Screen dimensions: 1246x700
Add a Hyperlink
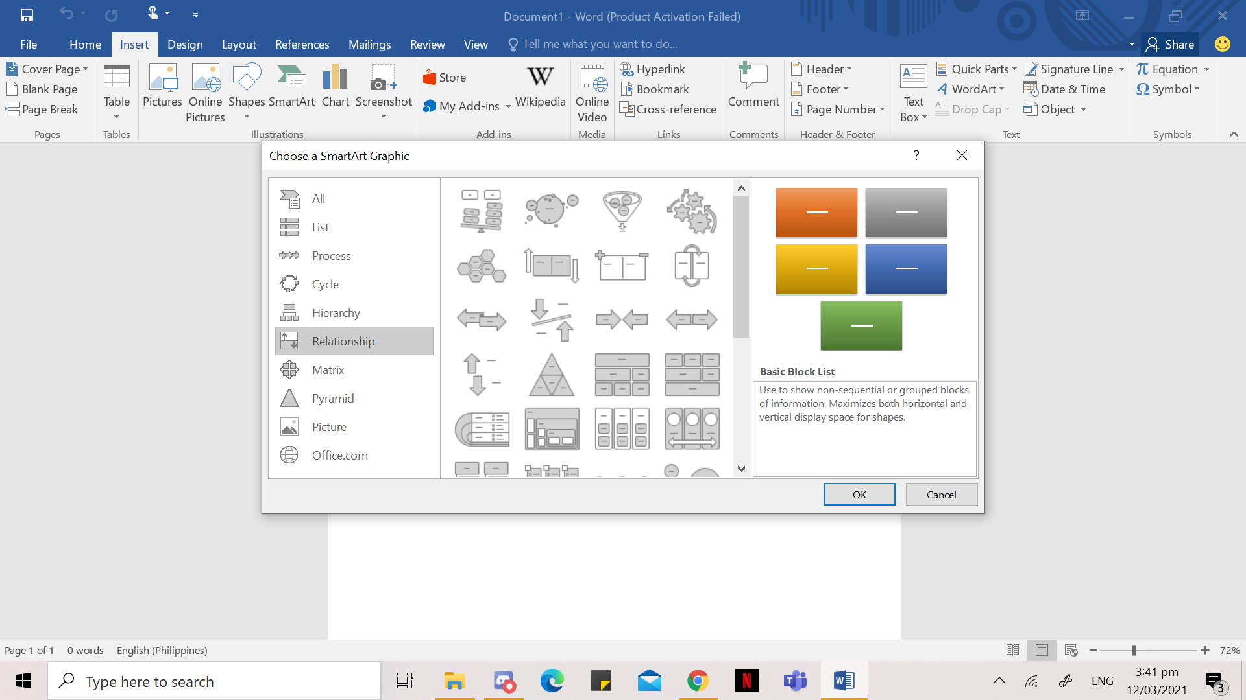click(x=653, y=69)
